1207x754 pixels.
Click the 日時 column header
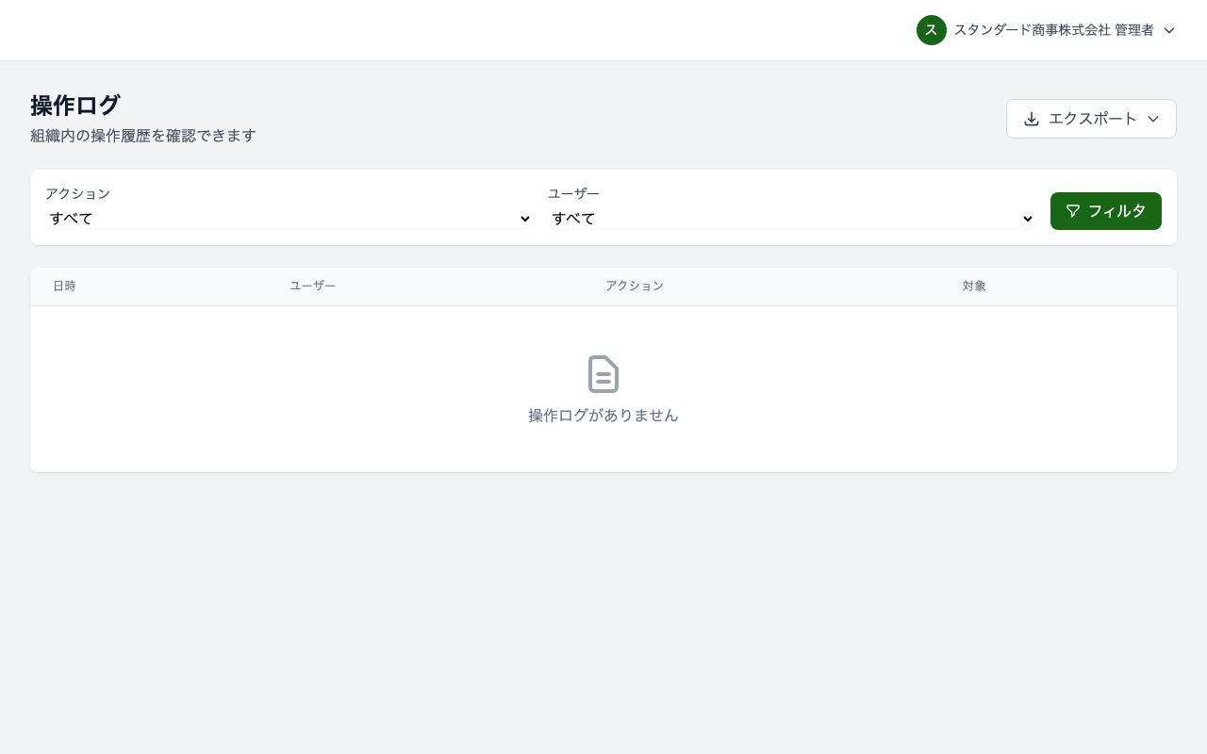64,287
